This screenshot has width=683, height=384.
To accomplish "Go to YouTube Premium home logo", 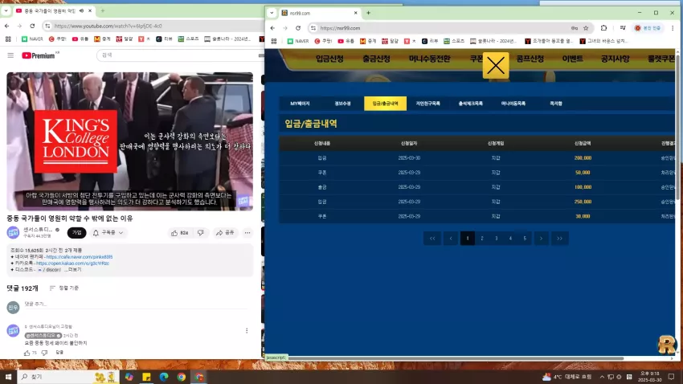I will [40, 55].
